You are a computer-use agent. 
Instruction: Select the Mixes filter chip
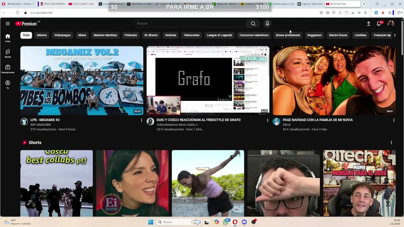coord(82,35)
